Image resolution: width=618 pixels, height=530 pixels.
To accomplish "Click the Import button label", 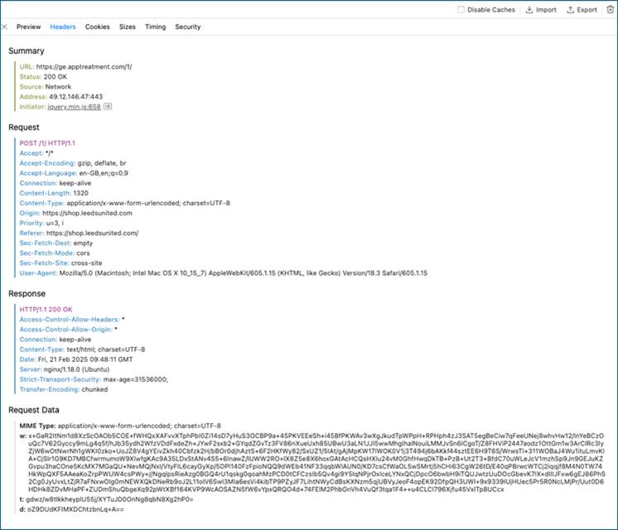I will pyautogui.click(x=546, y=10).
